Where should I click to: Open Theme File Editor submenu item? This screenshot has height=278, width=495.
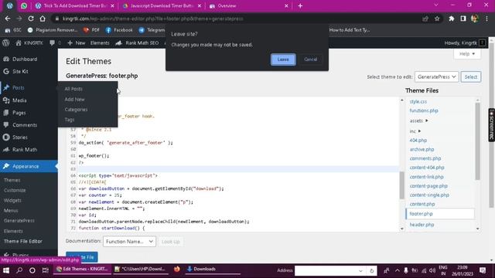[22, 242]
